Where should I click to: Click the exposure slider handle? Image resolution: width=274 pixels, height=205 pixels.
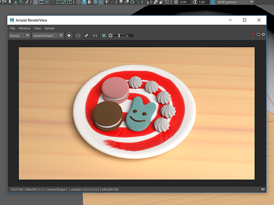pyautogui.click(x=119, y=35)
